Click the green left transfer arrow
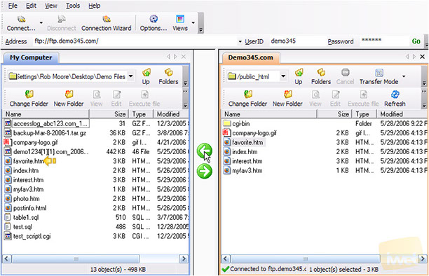Screen dimensions: 429x276 (205, 151)
